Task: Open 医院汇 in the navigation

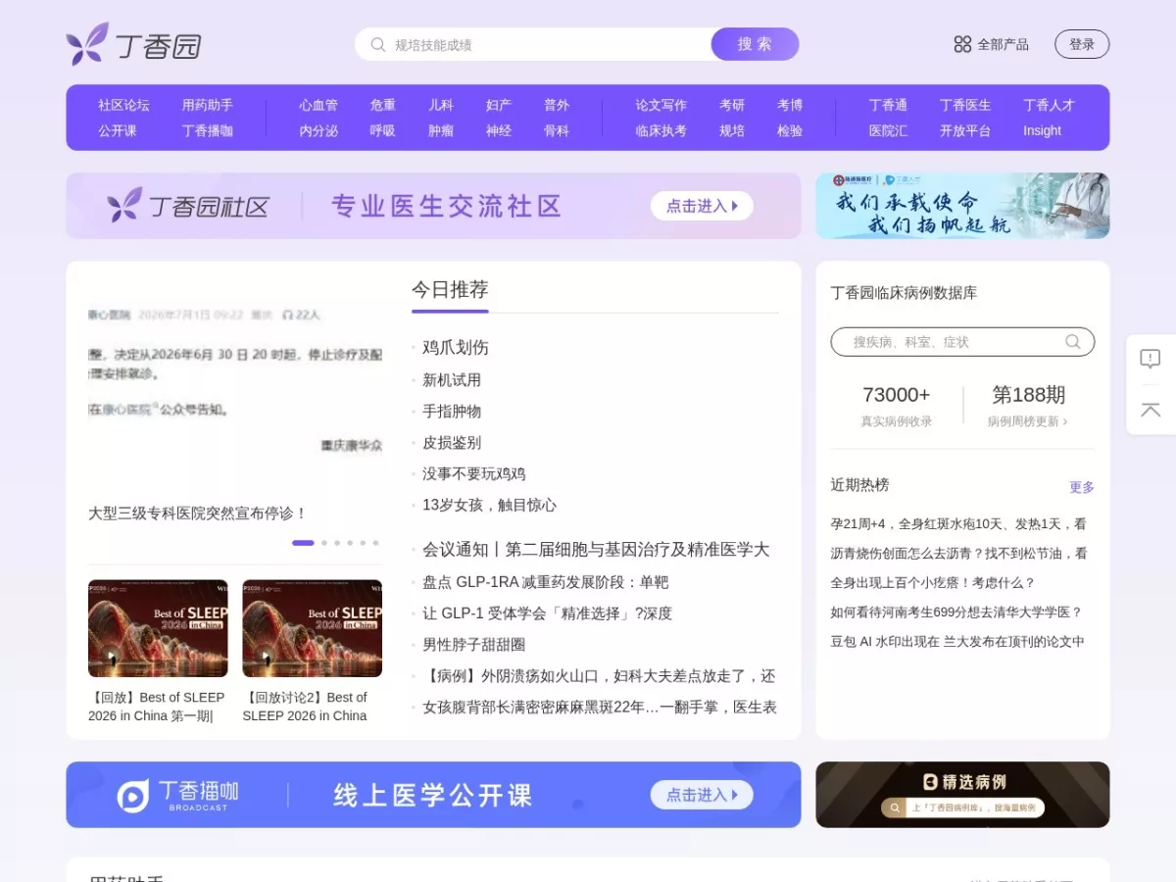Action: (x=888, y=130)
